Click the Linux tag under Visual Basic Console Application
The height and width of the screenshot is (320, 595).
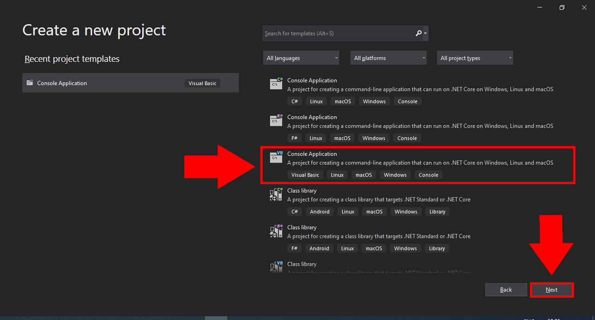[337, 175]
